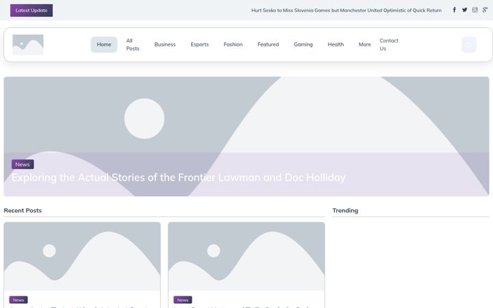Open the Featured category menu
This screenshot has height=308, width=493.
click(268, 44)
